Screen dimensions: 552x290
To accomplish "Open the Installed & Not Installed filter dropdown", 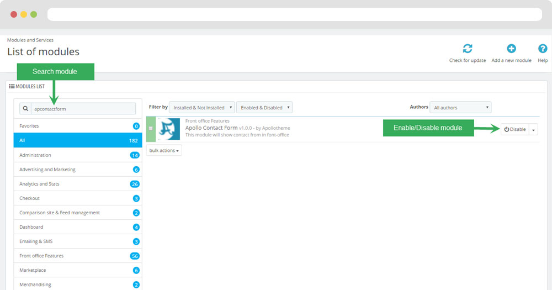I will coord(201,108).
